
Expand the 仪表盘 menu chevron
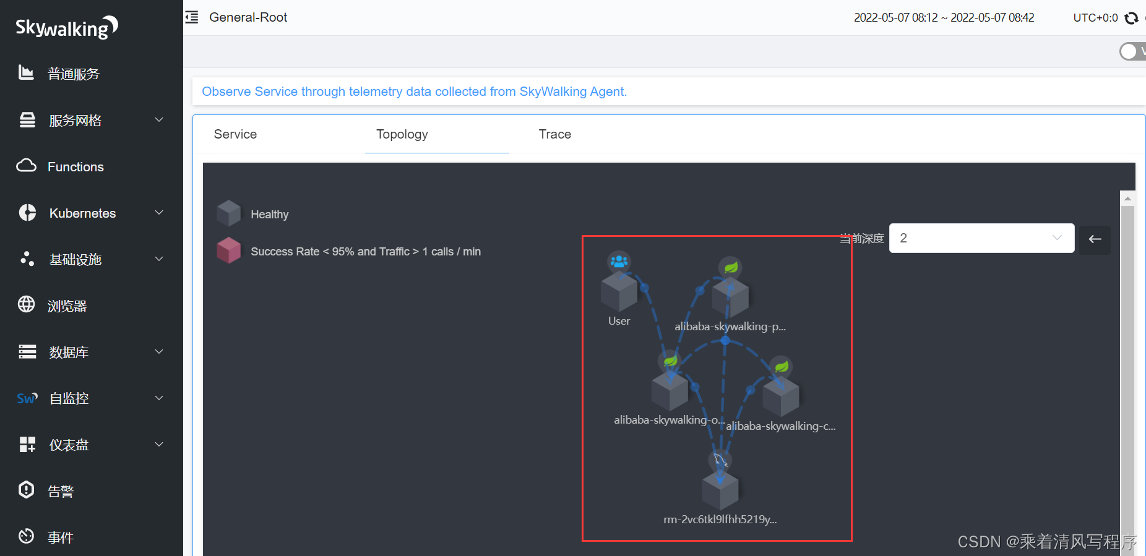point(159,444)
